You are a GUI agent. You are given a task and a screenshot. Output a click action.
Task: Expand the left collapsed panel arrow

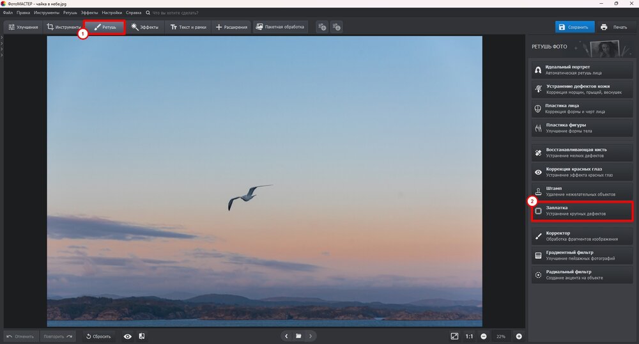click(x=2, y=38)
